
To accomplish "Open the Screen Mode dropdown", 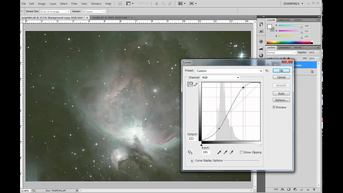I will [x=193, y=3].
